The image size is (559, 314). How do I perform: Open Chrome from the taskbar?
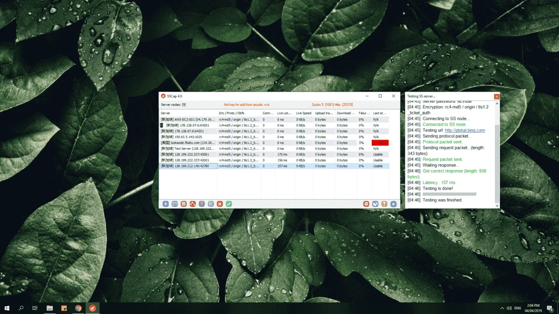[x=78, y=308]
